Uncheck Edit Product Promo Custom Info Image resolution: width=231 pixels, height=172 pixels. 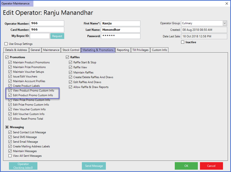(x=10, y=95)
